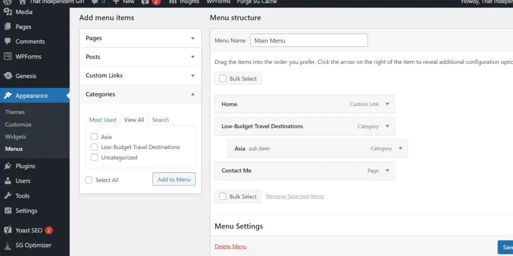This screenshot has width=513, height=256.
Task: Enable the lower Bulk Select checkbox
Action: [x=223, y=196]
